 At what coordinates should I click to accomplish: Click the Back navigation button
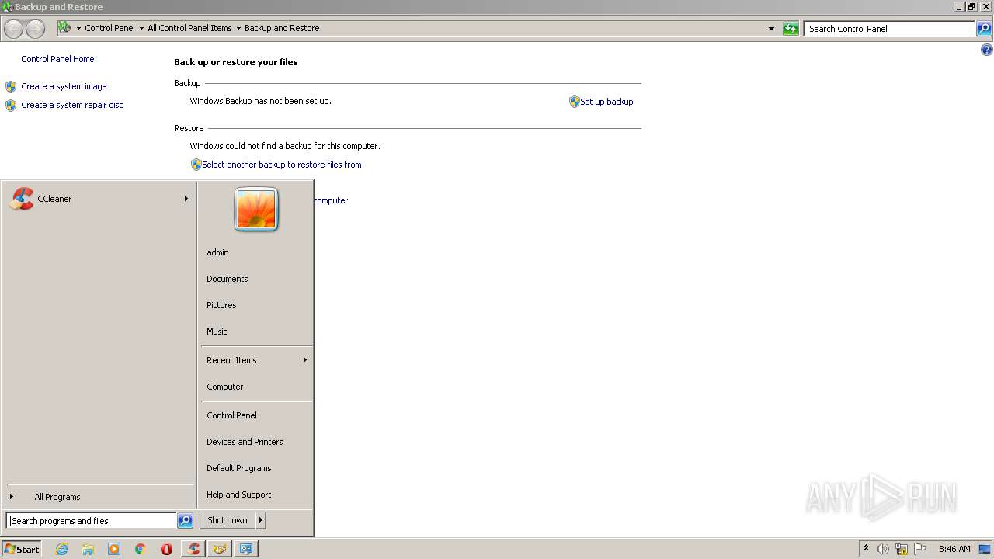(14, 29)
